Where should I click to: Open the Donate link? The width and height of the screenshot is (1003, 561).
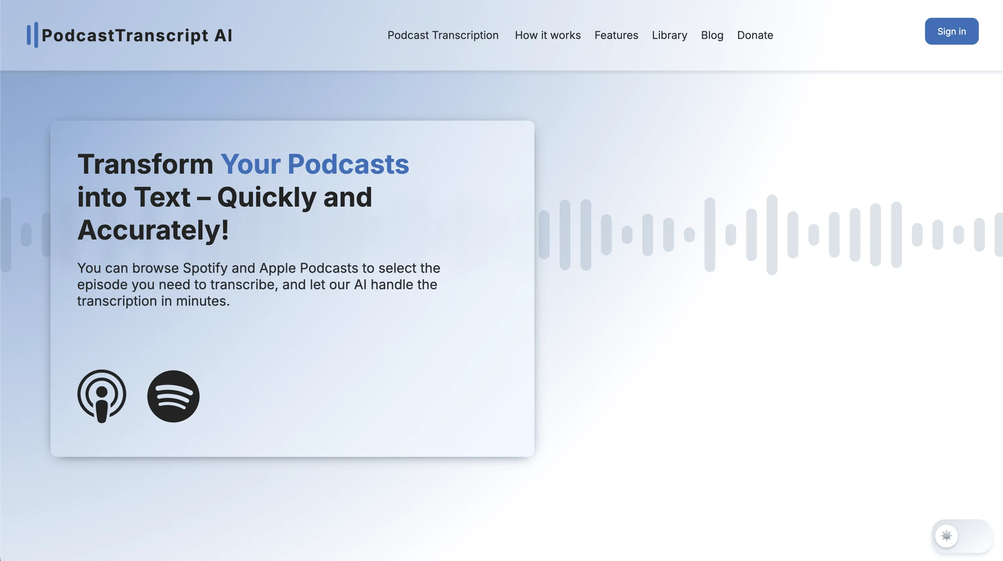point(755,35)
